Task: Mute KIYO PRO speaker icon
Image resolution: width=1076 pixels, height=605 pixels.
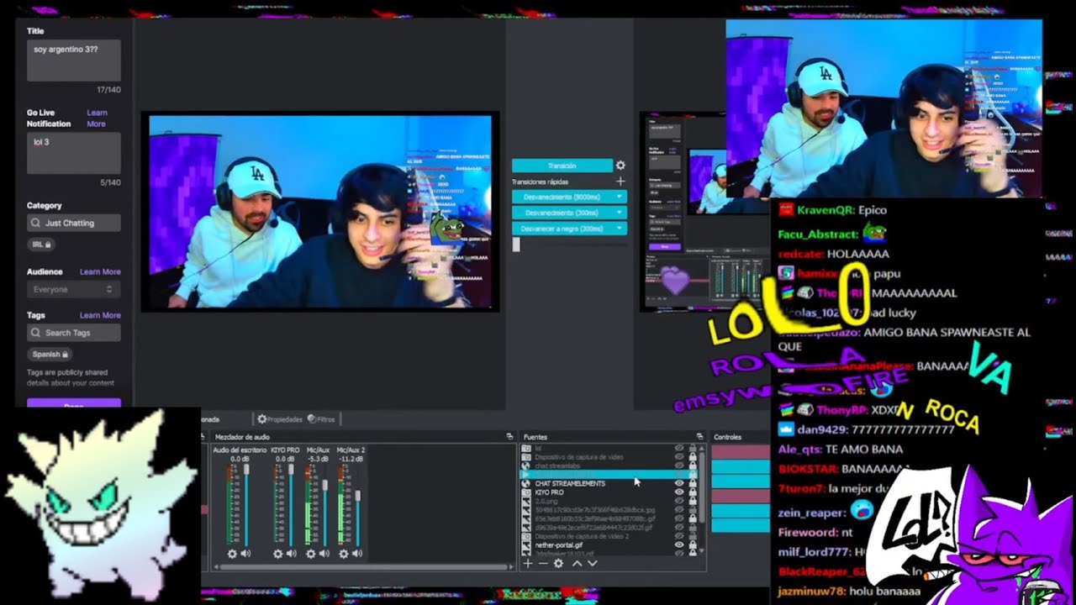Action: point(292,554)
